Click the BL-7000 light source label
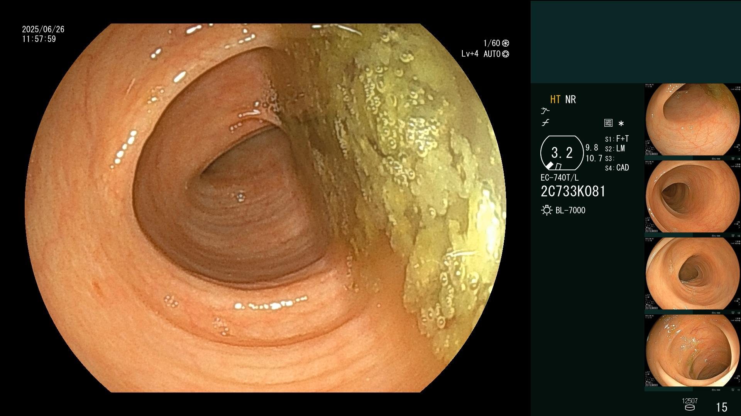This screenshot has width=741, height=416. point(570,210)
